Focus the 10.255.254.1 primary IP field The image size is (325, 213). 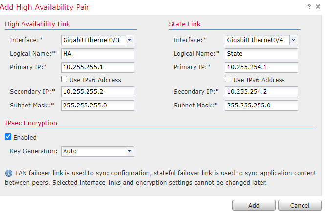click(x=261, y=67)
